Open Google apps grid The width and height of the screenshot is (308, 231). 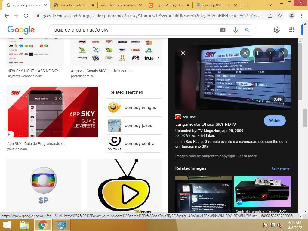point(292,30)
